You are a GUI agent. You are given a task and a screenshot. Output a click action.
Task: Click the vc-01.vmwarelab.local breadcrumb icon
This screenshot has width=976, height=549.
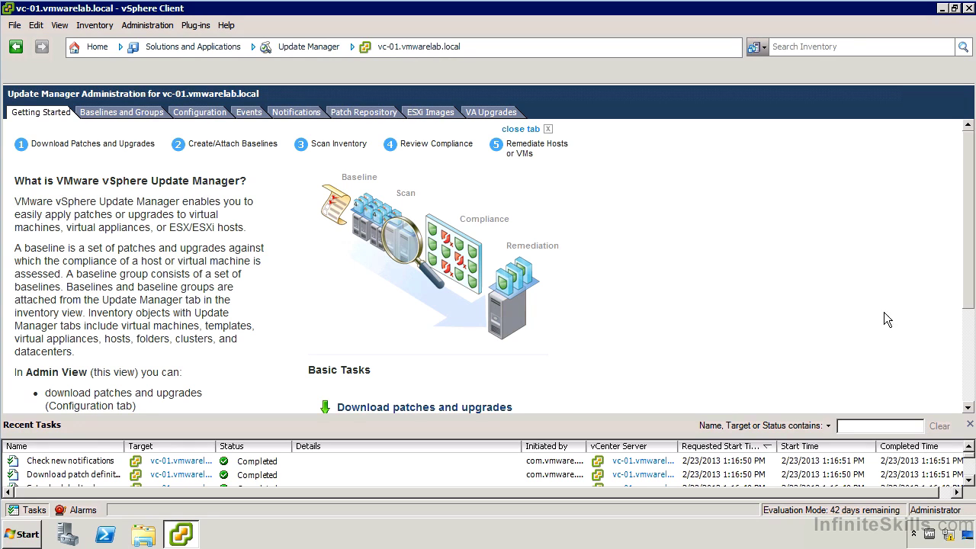click(365, 47)
